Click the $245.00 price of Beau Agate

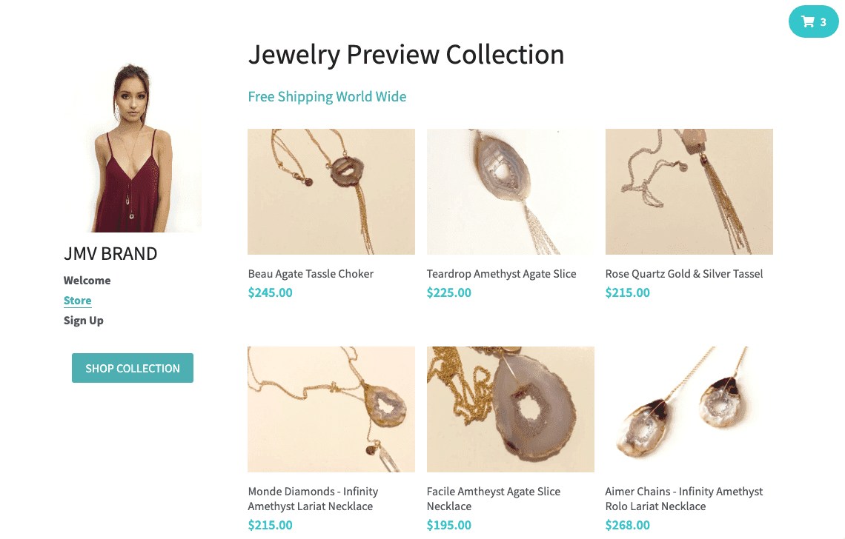pos(270,293)
